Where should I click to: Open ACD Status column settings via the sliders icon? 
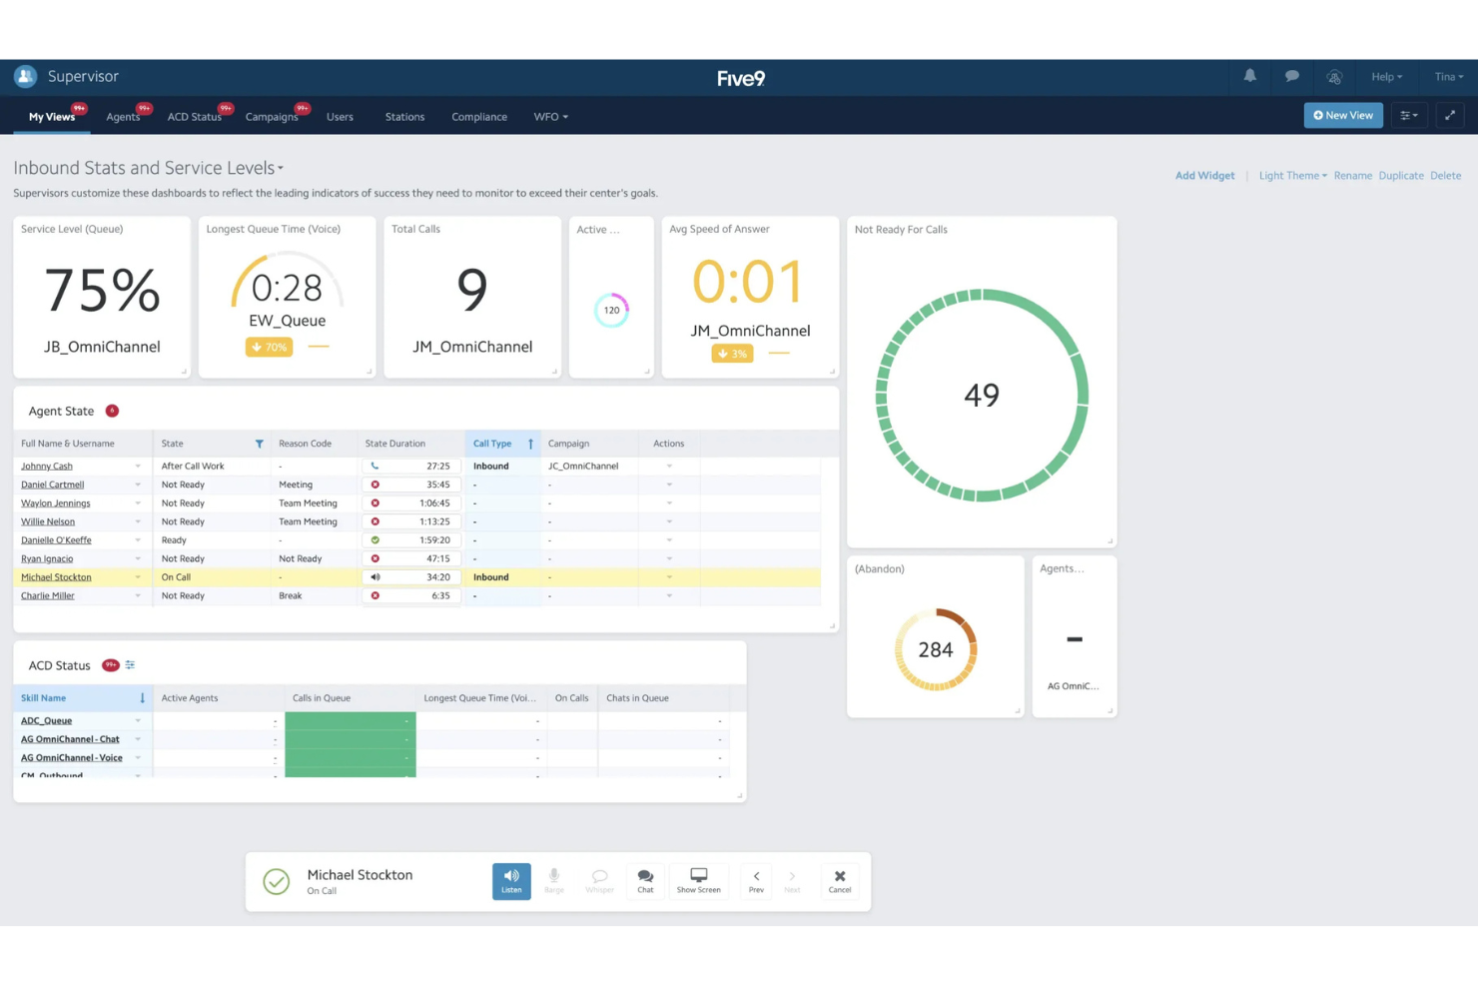(x=129, y=664)
